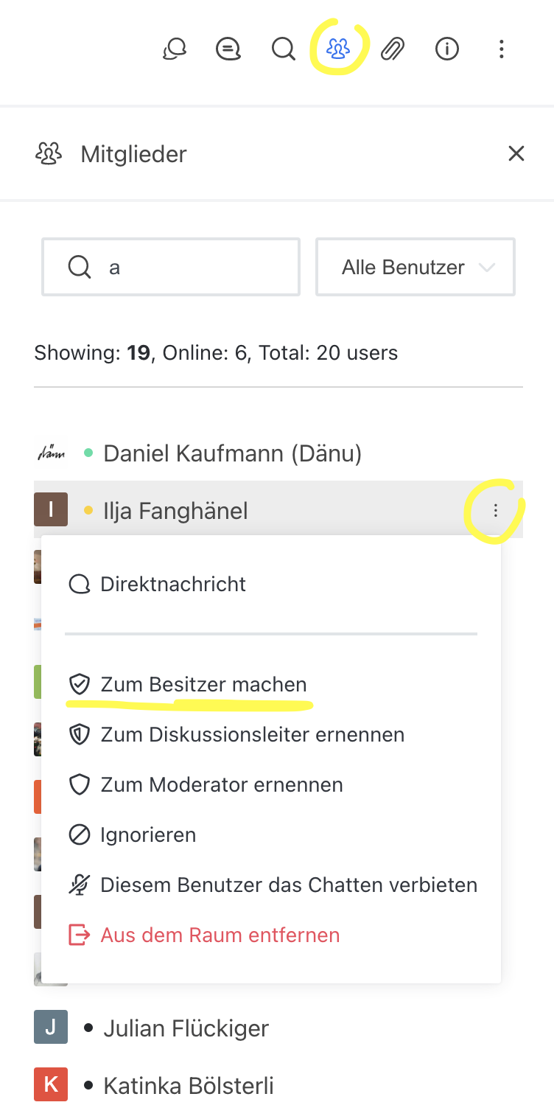
Task: Open the threads icon in header
Action: click(228, 49)
